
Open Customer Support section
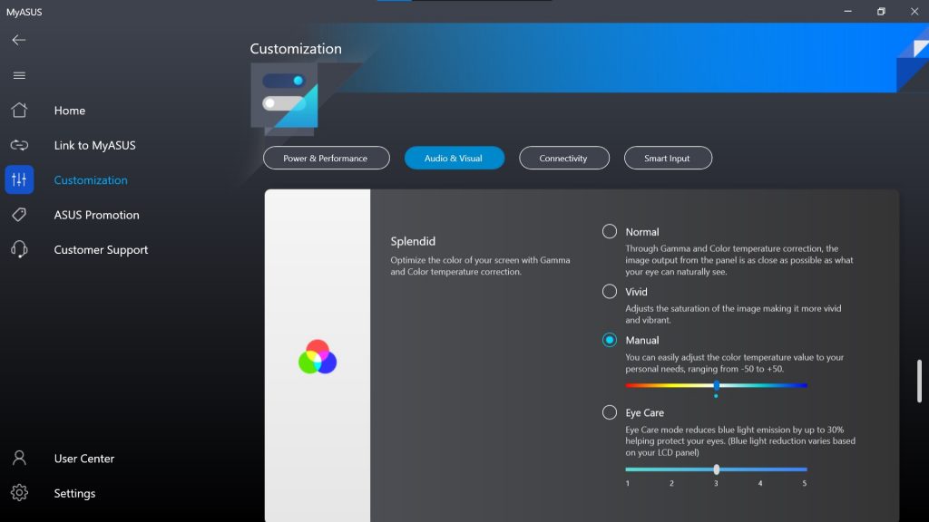coord(101,250)
